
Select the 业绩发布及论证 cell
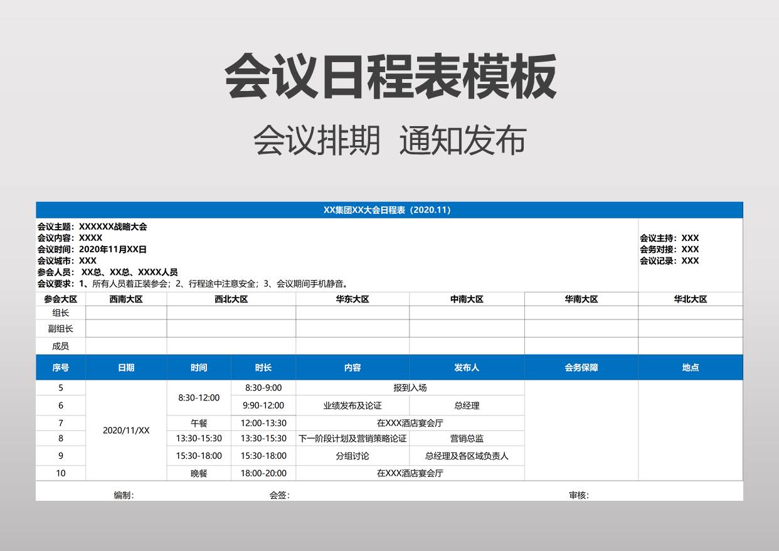click(352, 405)
